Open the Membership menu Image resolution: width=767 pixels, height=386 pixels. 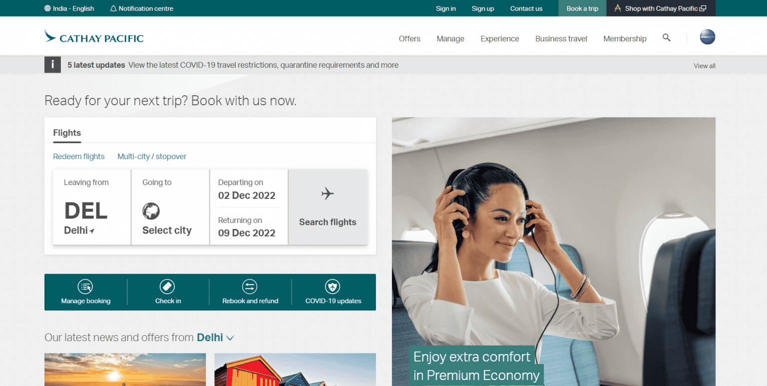(625, 38)
